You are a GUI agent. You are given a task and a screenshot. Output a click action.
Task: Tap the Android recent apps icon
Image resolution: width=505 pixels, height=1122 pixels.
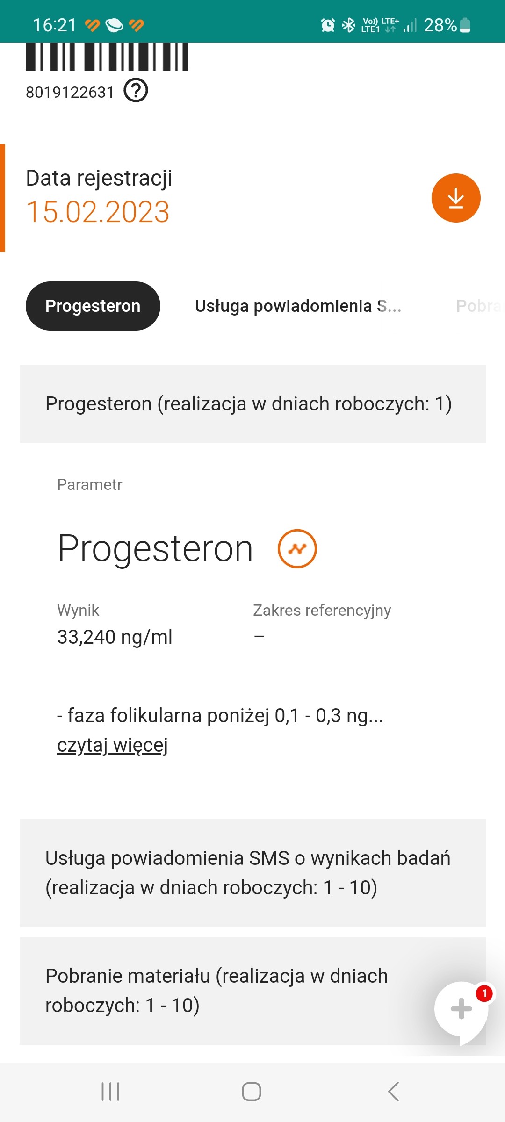111,1092
